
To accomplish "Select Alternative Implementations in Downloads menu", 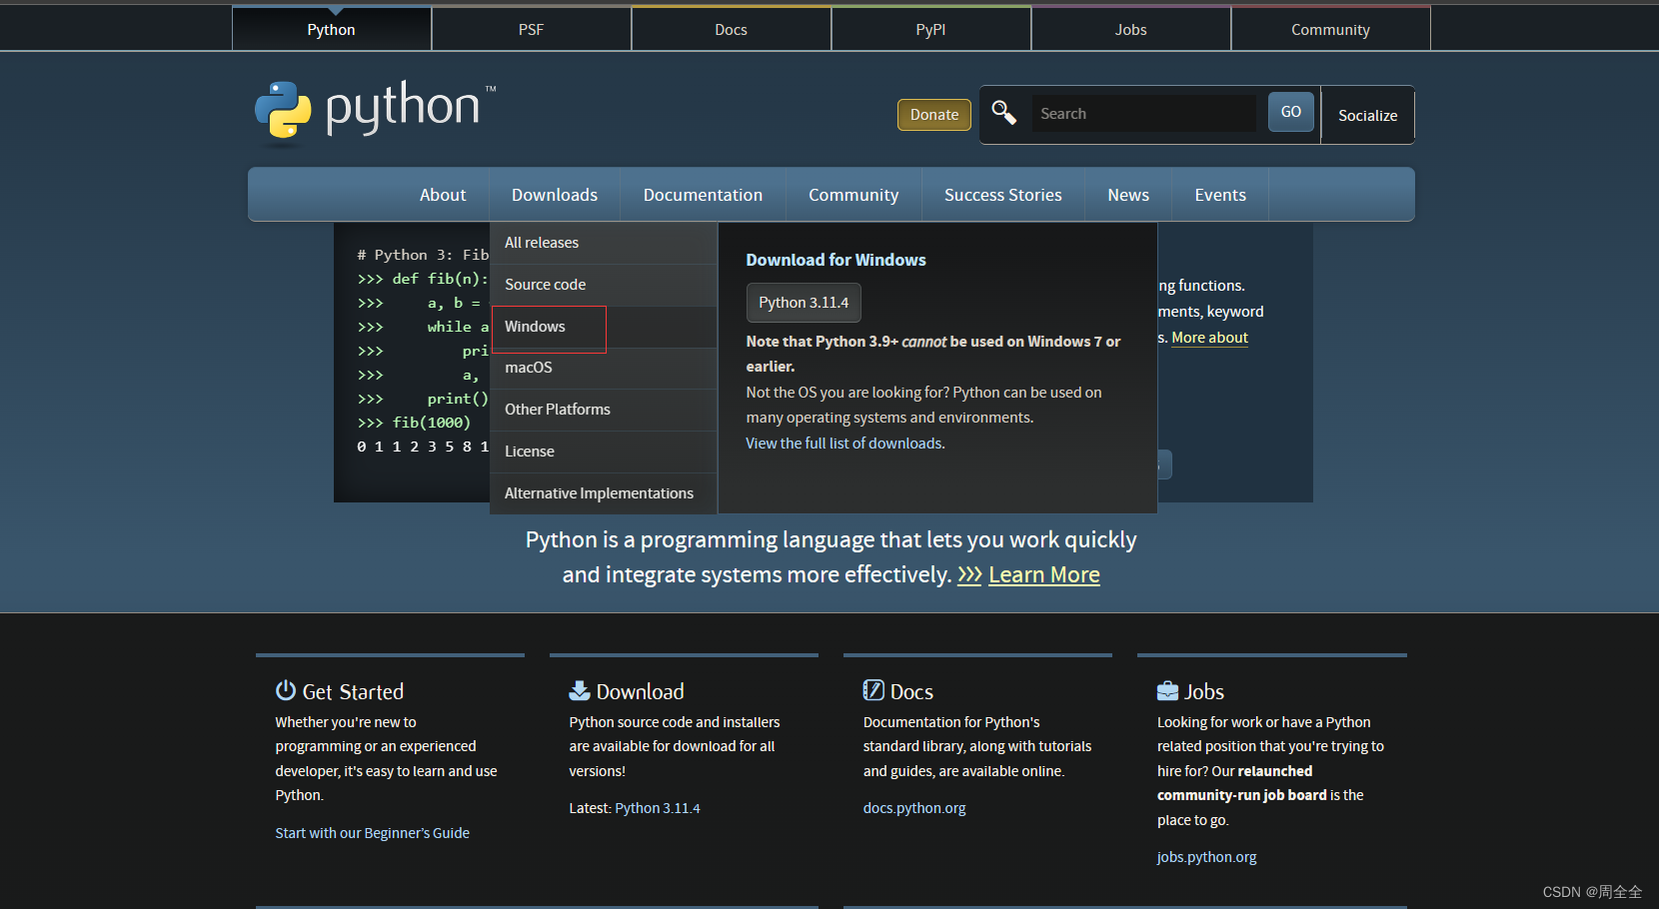I will point(604,493).
